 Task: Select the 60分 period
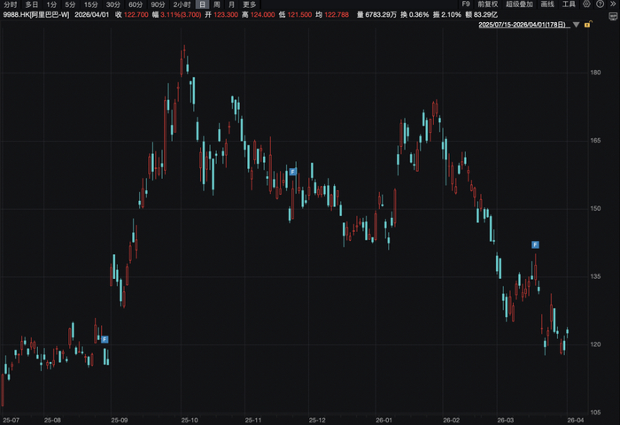[136, 4]
